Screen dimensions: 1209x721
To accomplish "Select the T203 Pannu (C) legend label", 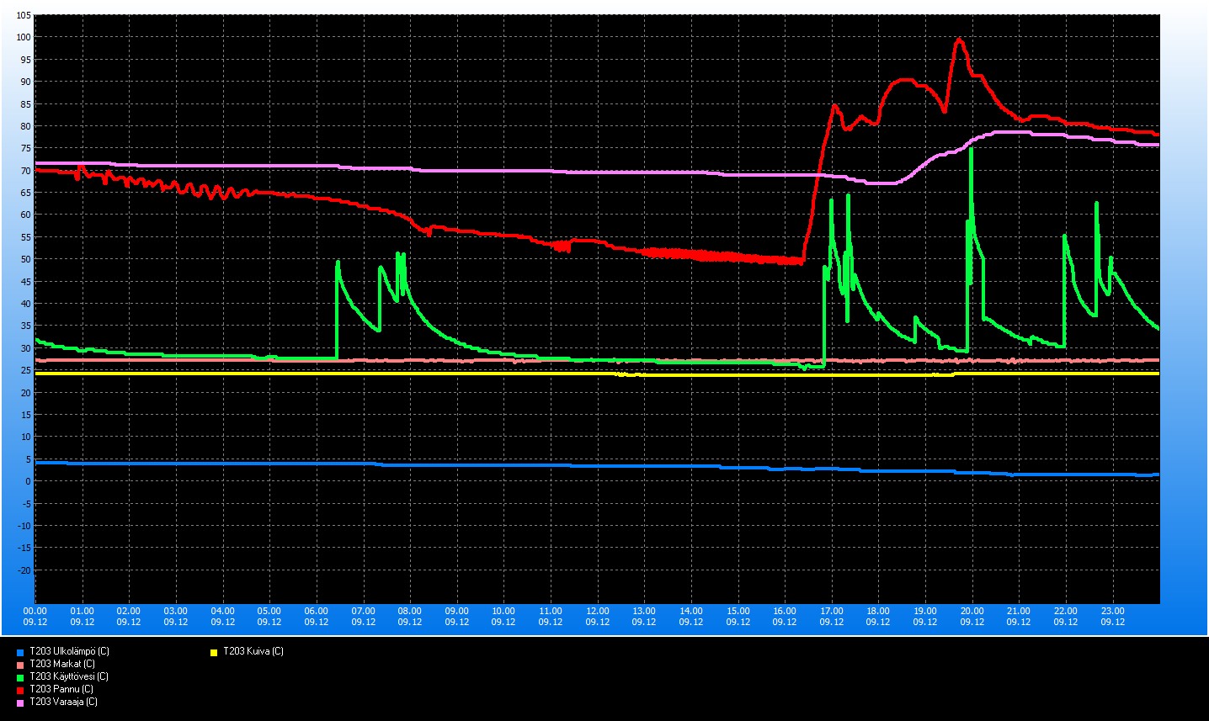I will (x=61, y=689).
